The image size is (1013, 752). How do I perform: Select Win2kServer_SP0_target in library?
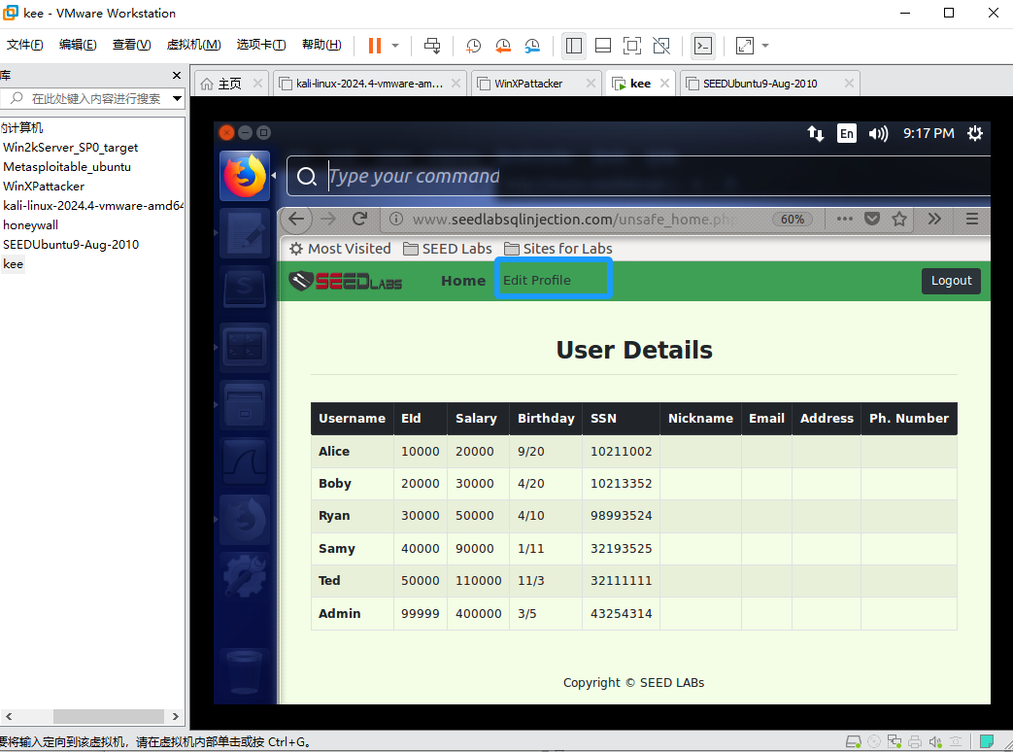[x=71, y=148]
